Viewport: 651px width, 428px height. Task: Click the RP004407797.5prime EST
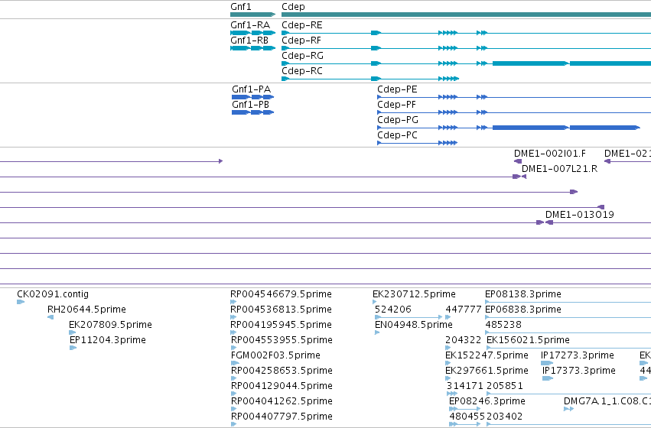(x=233, y=424)
